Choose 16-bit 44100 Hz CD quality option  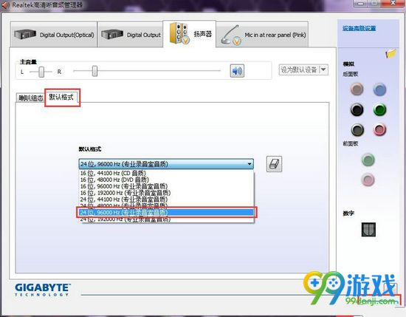(x=166, y=173)
